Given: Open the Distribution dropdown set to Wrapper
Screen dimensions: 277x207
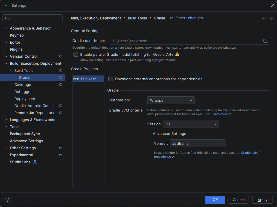Looking at the screenshot, I should (171, 100).
